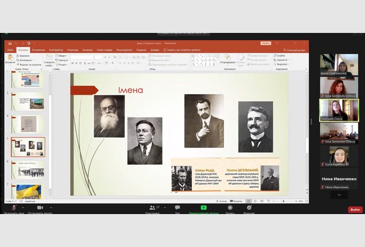The width and height of the screenshot is (365, 247).
Task: Open the Реакции reactions menu
Action: pos(249,208)
